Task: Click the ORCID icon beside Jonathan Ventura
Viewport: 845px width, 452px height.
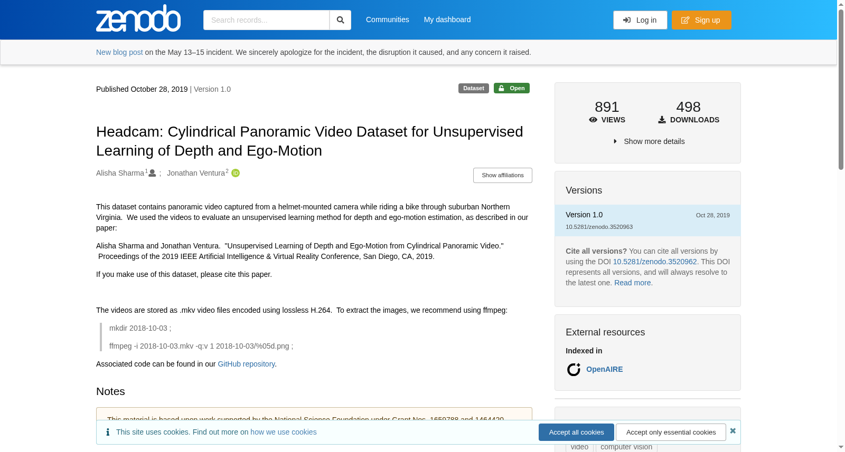Action: coord(236,173)
